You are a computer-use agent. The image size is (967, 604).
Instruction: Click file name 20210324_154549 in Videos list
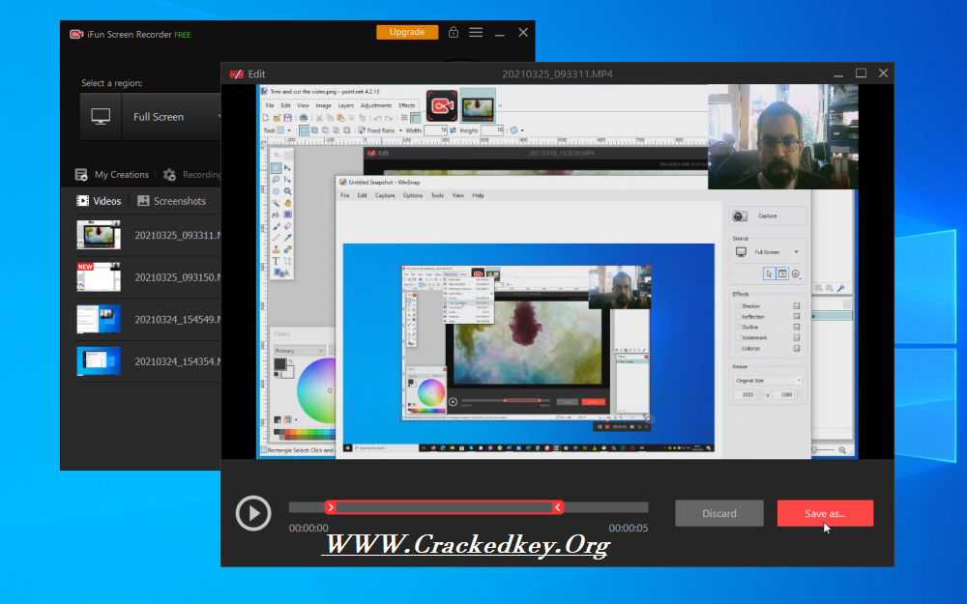(x=178, y=319)
